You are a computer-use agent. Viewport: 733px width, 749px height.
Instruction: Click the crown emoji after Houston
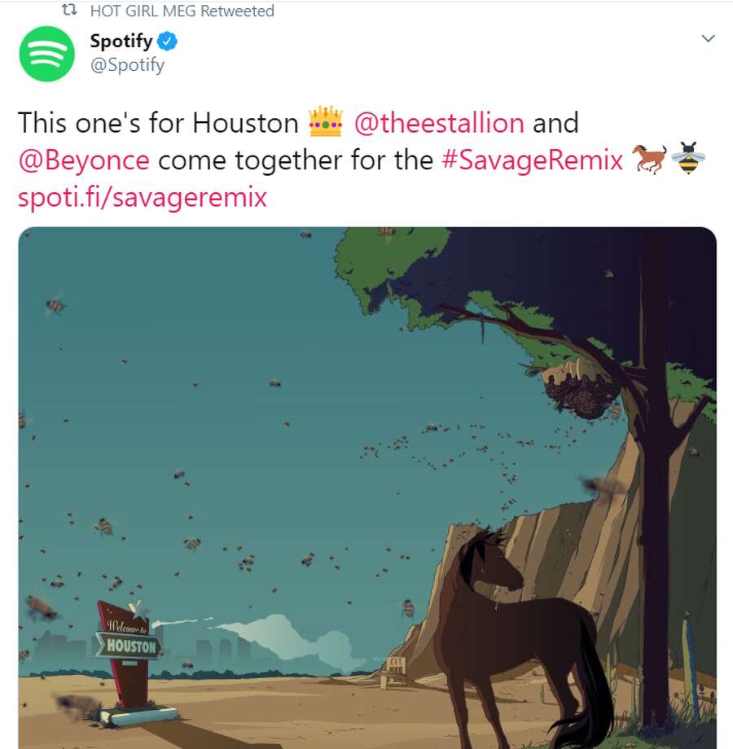(x=326, y=122)
